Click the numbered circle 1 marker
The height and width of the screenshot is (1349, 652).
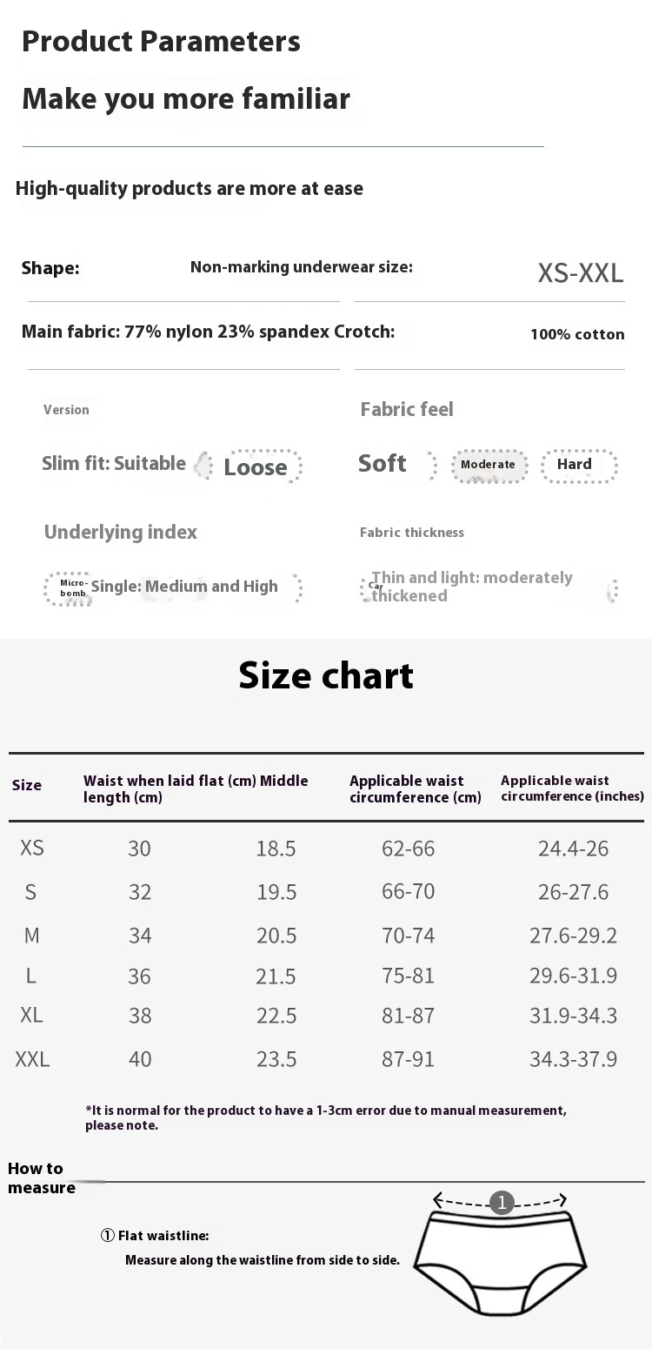[x=502, y=1203]
